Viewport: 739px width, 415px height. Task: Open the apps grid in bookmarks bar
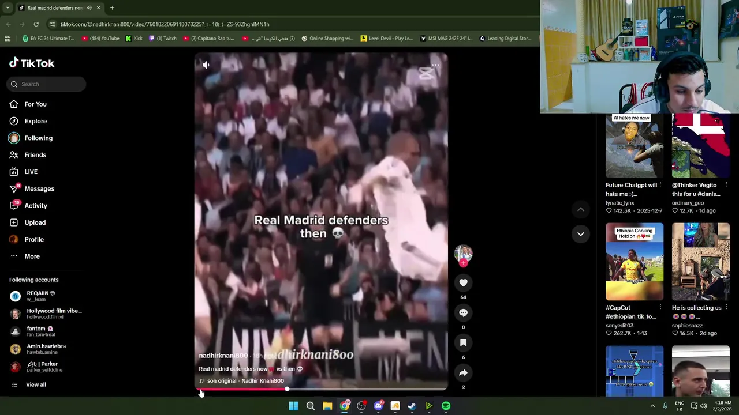click(x=8, y=39)
